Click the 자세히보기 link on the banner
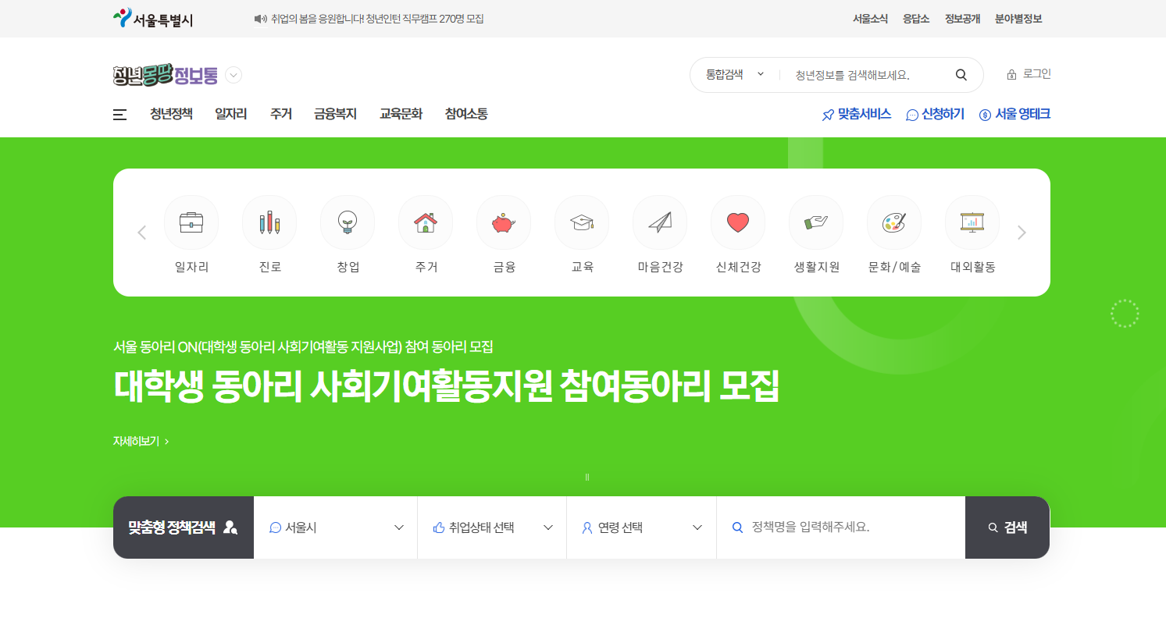This screenshot has height=618, width=1166. tap(138, 440)
